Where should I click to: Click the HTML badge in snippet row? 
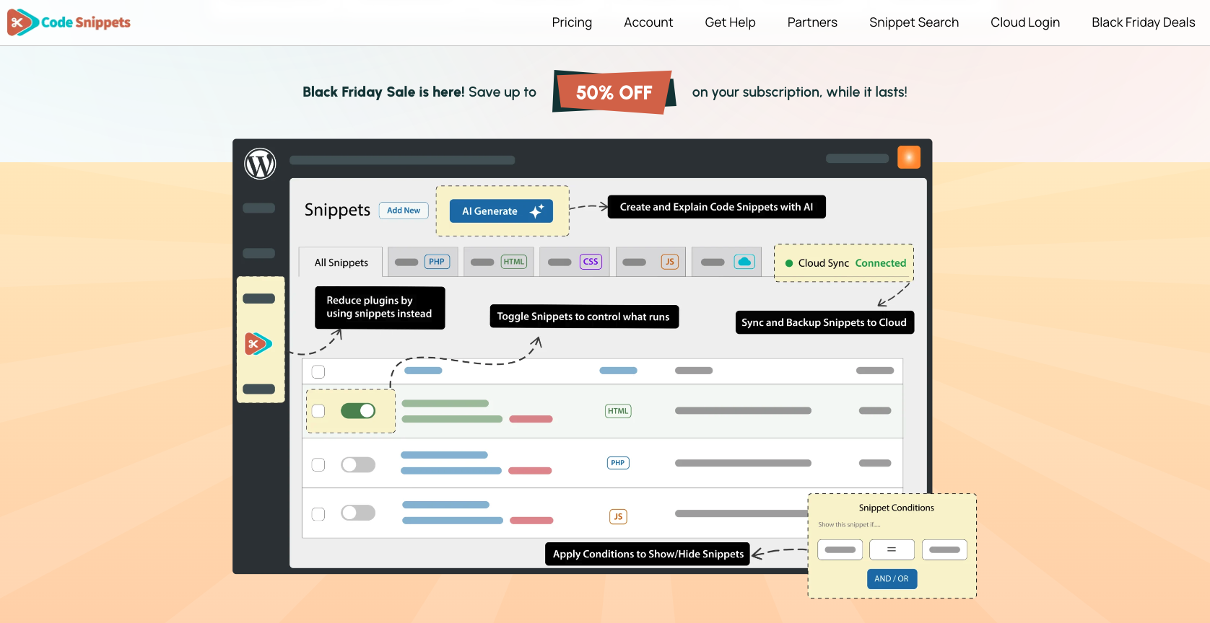click(x=618, y=411)
